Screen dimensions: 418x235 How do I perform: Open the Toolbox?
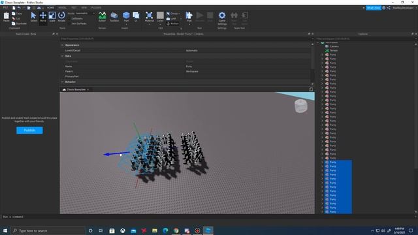click(114, 17)
